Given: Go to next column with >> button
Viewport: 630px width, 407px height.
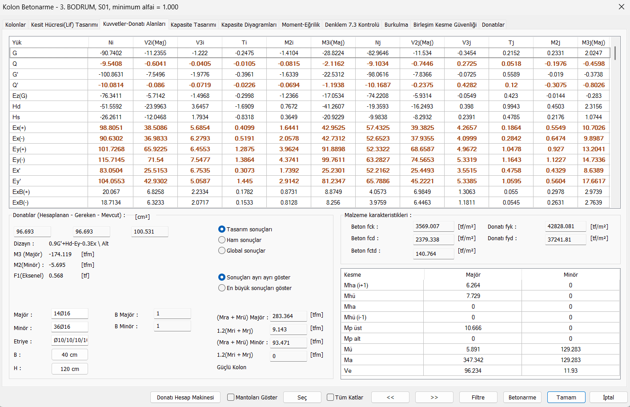Looking at the screenshot, I should click(434, 397).
